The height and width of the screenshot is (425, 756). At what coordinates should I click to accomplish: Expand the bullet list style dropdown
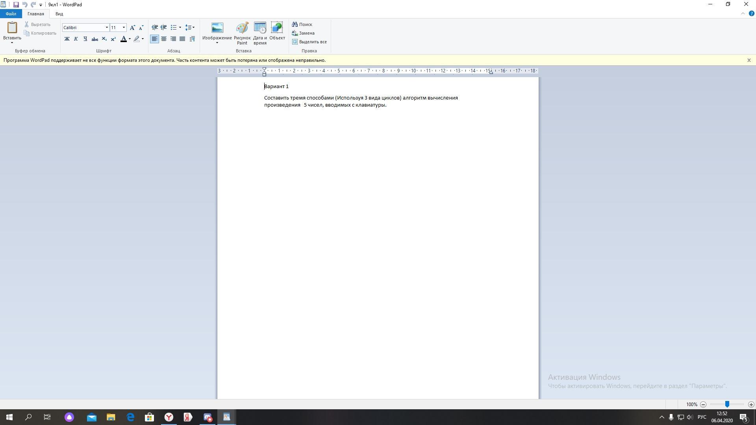[x=180, y=28]
